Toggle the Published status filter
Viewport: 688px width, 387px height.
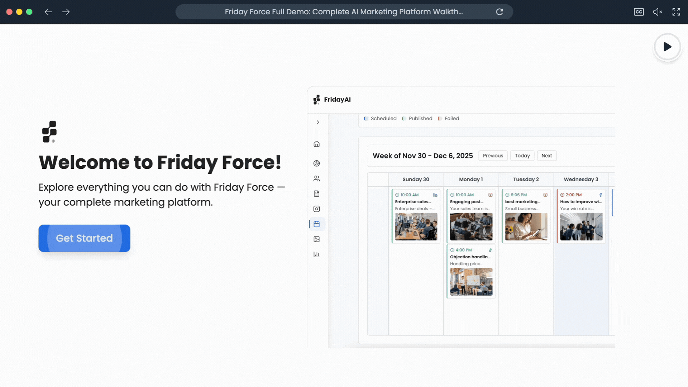point(417,118)
